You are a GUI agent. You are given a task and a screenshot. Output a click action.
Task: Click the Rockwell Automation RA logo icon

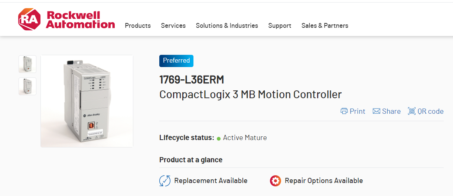29,19
